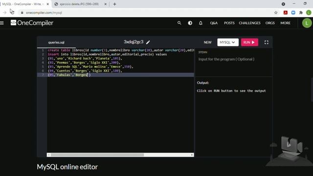Open the search icon in header
The height and width of the screenshot is (176, 313).
tap(179, 23)
